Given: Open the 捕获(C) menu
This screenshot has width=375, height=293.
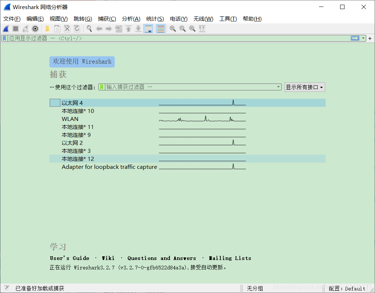Looking at the screenshot, I should [107, 19].
